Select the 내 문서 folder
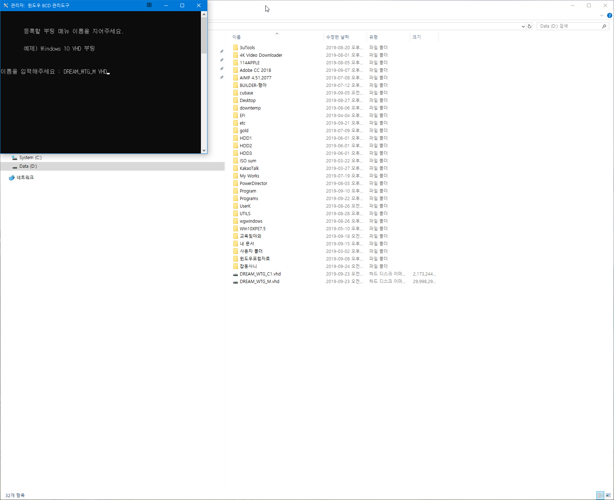This screenshot has height=500, width=614. [x=247, y=244]
